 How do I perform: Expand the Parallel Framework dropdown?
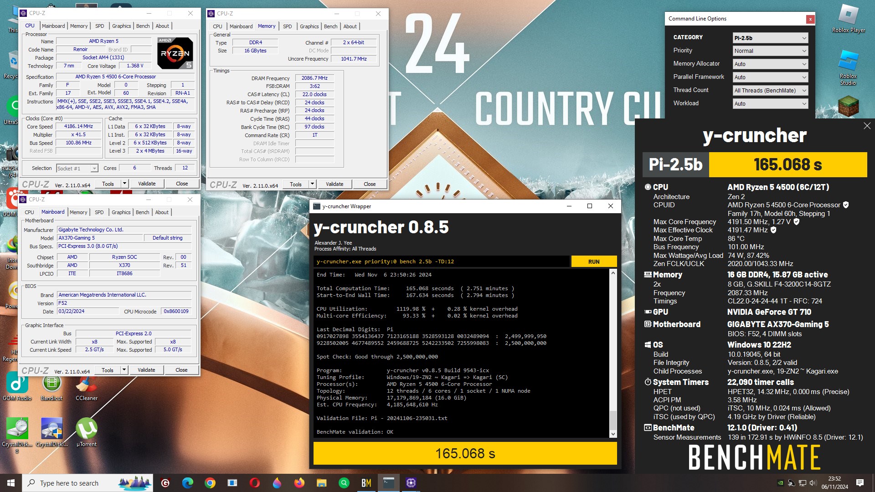[770, 77]
